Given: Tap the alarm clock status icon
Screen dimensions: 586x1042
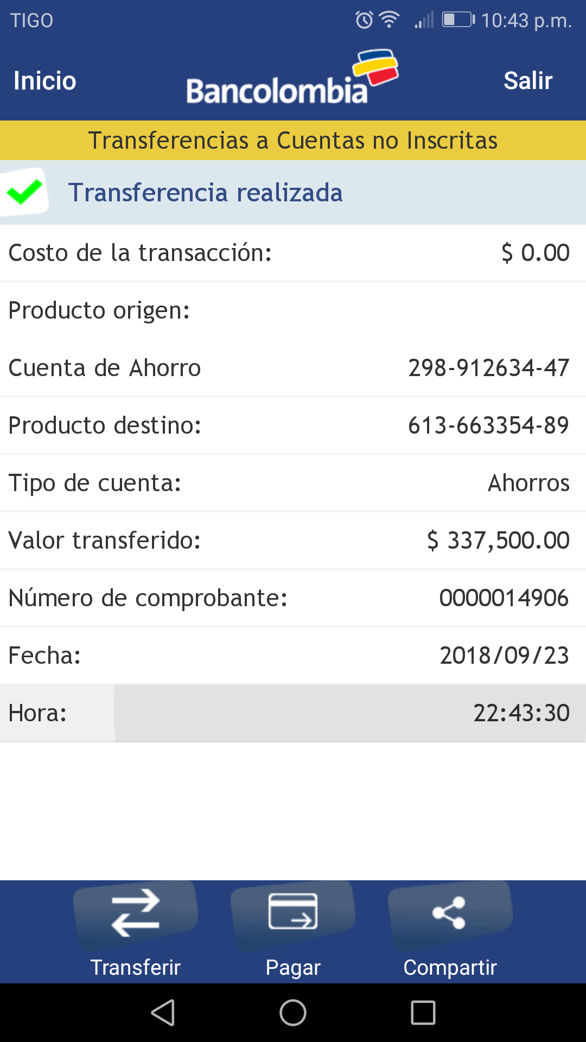Looking at the screenshot, I should (x=364, y=20).
